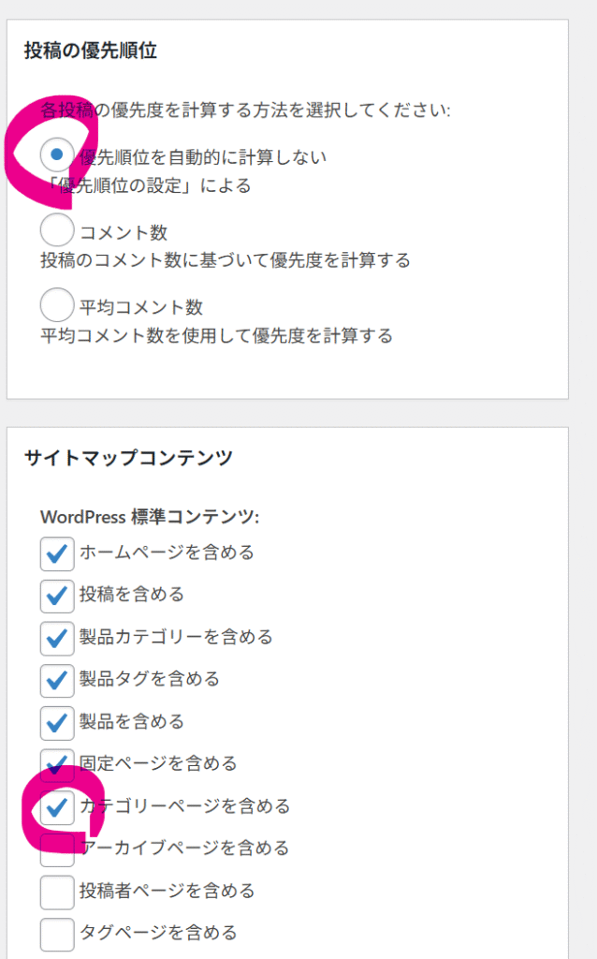The image size is (597, 959).
Task: Check the 投稿者ページを含める checkbox
Action: (x=57, y=891)
